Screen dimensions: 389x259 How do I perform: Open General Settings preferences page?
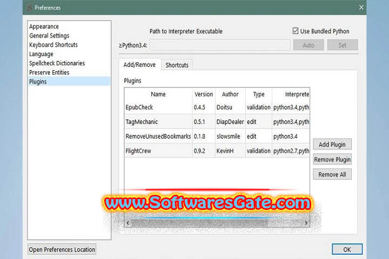pos(49,36)
